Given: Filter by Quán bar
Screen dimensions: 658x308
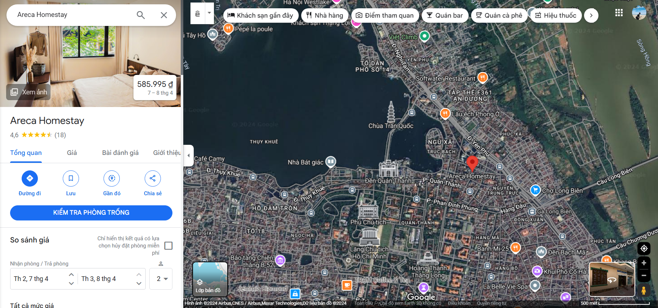Looking at the screenshot, I should coord(445,15).
